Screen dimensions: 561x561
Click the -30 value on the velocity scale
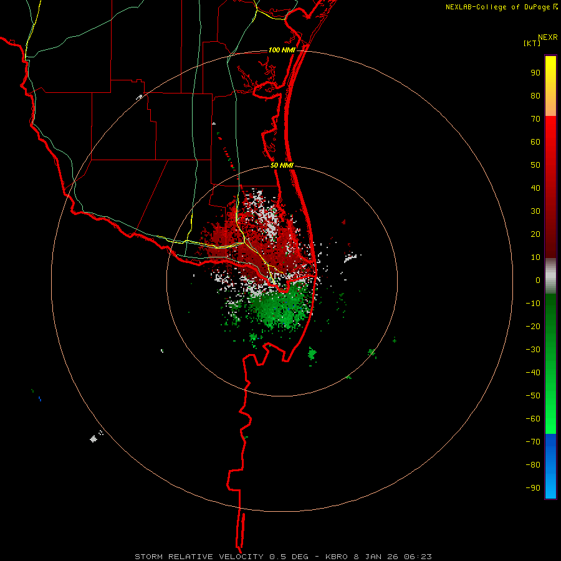point(533,350)
